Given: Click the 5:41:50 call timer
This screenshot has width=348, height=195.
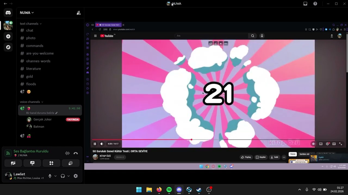Looking at the screenshot, I should pos(74,108).
